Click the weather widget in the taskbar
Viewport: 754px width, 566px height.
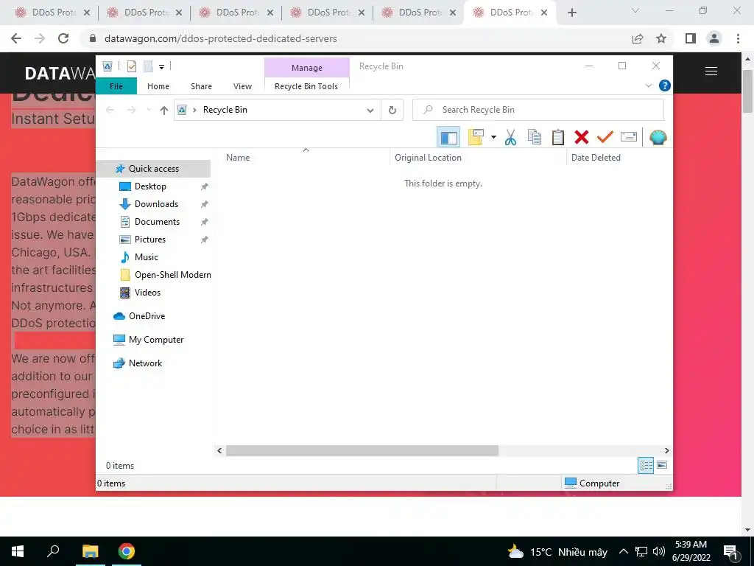click(x=558, y=551)
